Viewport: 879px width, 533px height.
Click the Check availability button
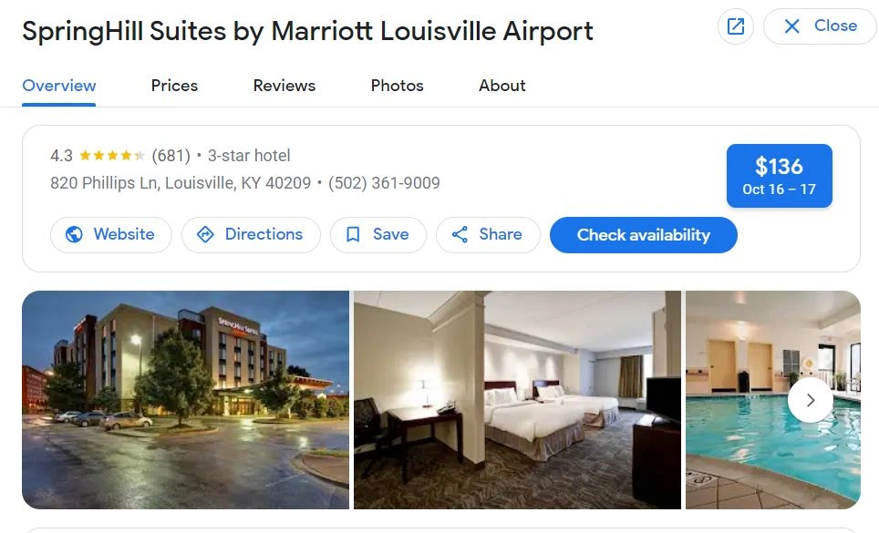pos(644,234)
